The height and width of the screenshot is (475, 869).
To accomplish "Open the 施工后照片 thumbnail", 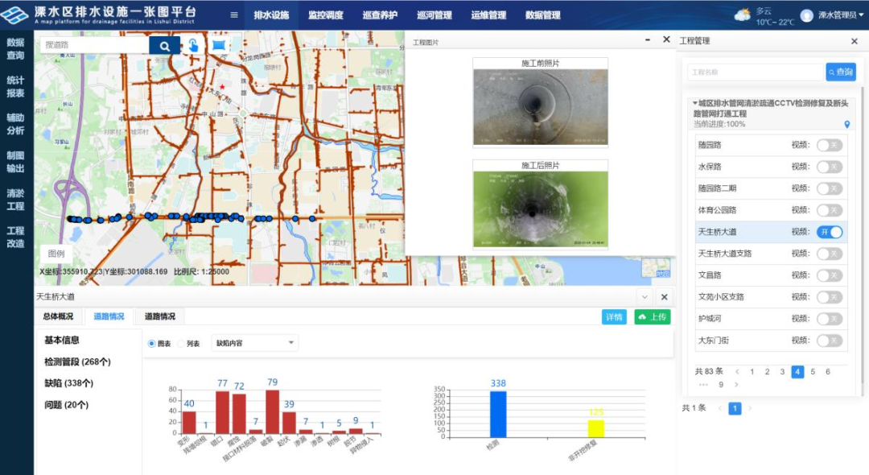I will tap(541, 209).
